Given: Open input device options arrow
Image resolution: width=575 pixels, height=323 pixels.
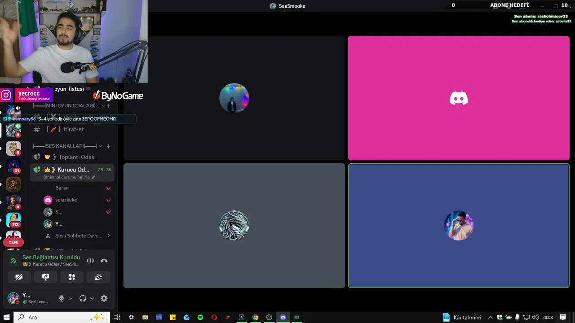Looking at the screenshot, I should click(71, 298).
